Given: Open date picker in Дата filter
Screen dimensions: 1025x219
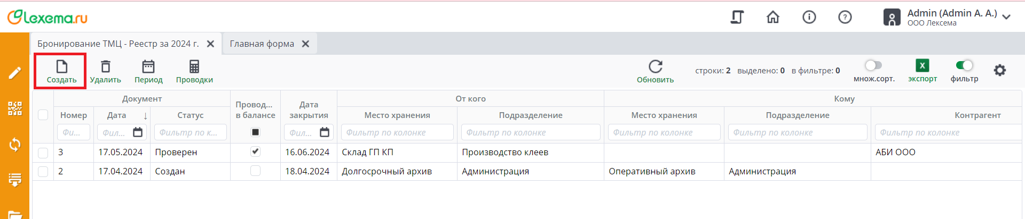Looking at the screenshot, I should pos(138,132).
